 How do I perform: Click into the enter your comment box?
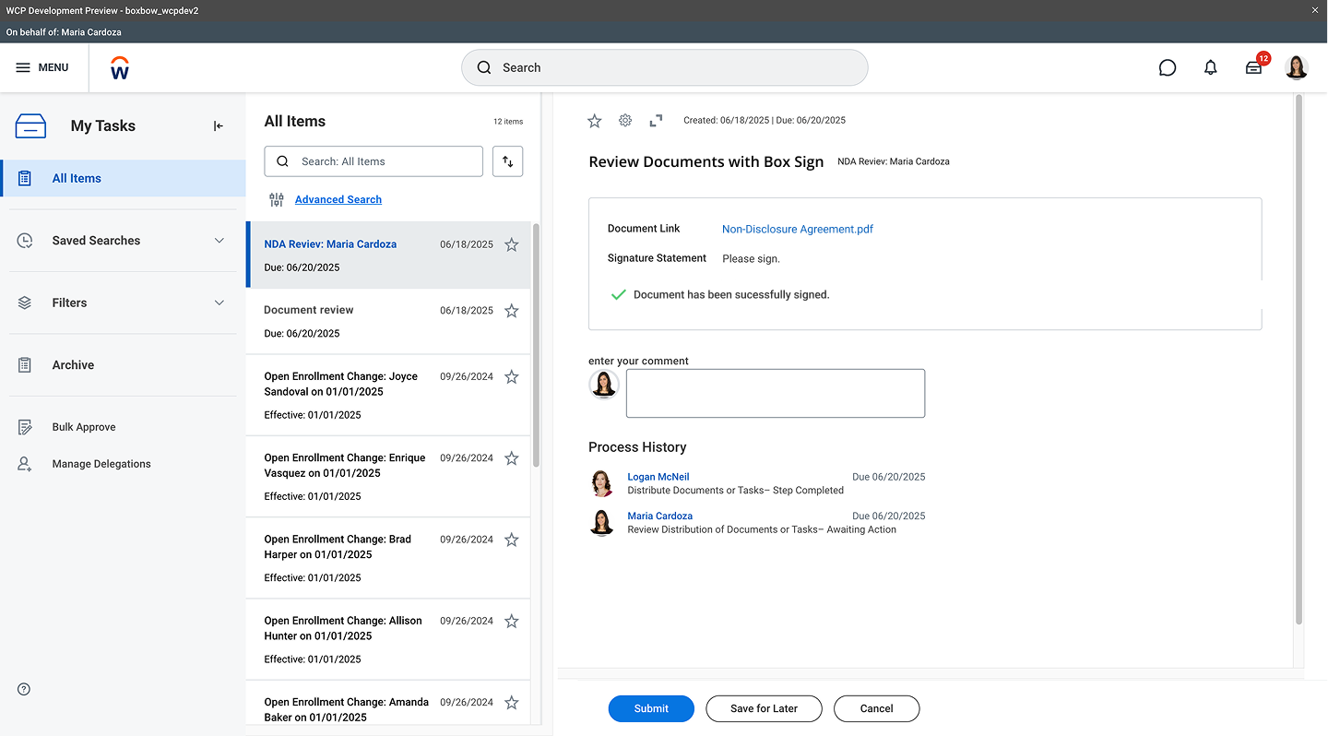[x=775, y=394]
